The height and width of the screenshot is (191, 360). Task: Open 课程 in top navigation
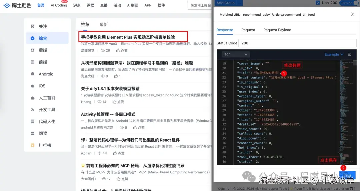(x=90, y=5)
